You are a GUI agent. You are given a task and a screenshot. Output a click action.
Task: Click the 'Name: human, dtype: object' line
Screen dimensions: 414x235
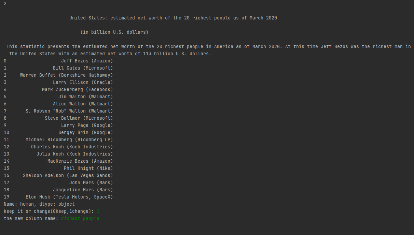click(x=39, y=204)
